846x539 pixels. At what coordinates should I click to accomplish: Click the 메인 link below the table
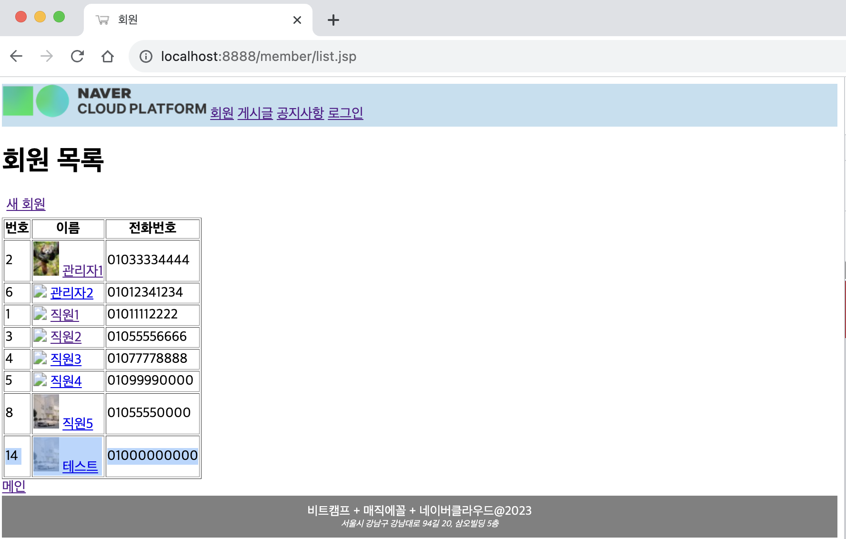tap(14, 486)
